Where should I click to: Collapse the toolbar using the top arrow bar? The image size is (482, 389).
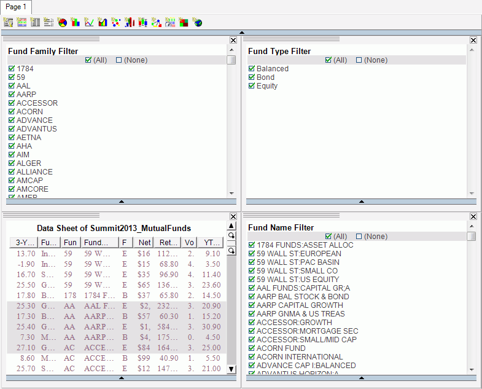[x=241, y=33]
